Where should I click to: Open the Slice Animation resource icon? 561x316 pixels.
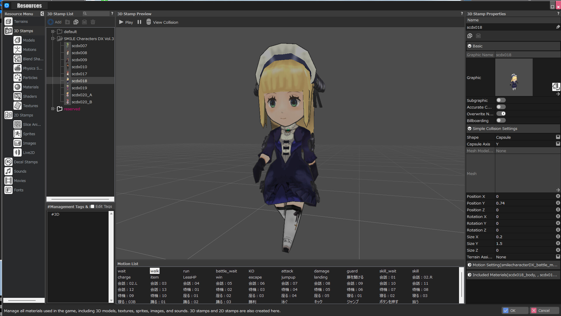coord(18,124)
